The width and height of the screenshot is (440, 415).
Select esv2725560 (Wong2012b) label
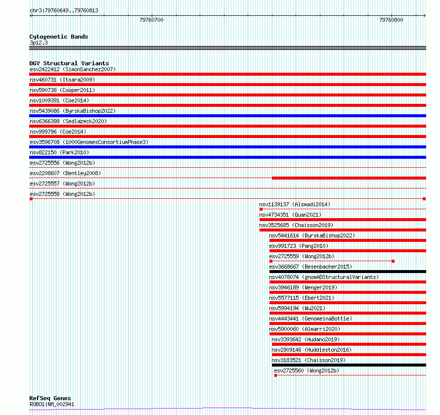[x=307, y=370]
